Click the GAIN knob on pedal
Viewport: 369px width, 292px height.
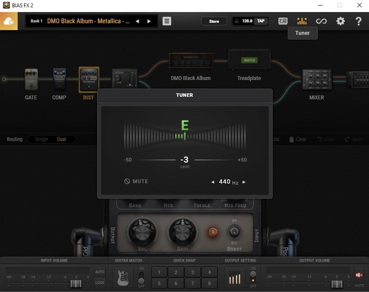[x=182, y=232]
